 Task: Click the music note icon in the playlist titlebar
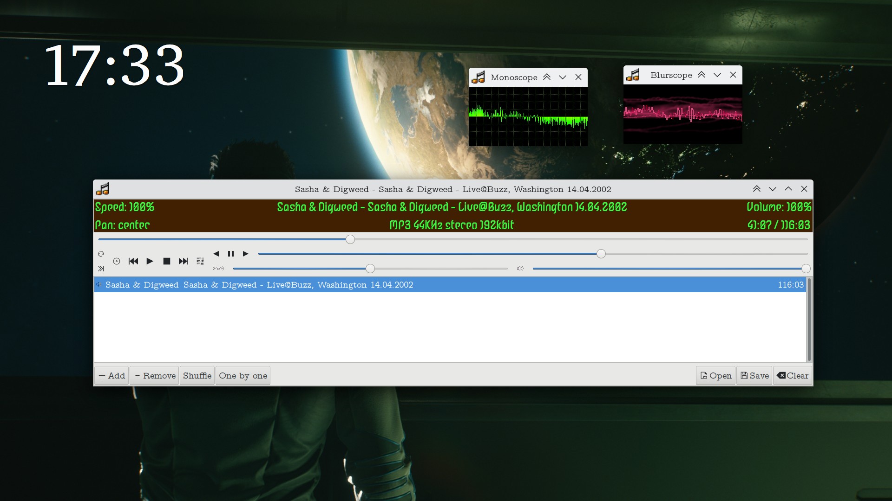103,189
